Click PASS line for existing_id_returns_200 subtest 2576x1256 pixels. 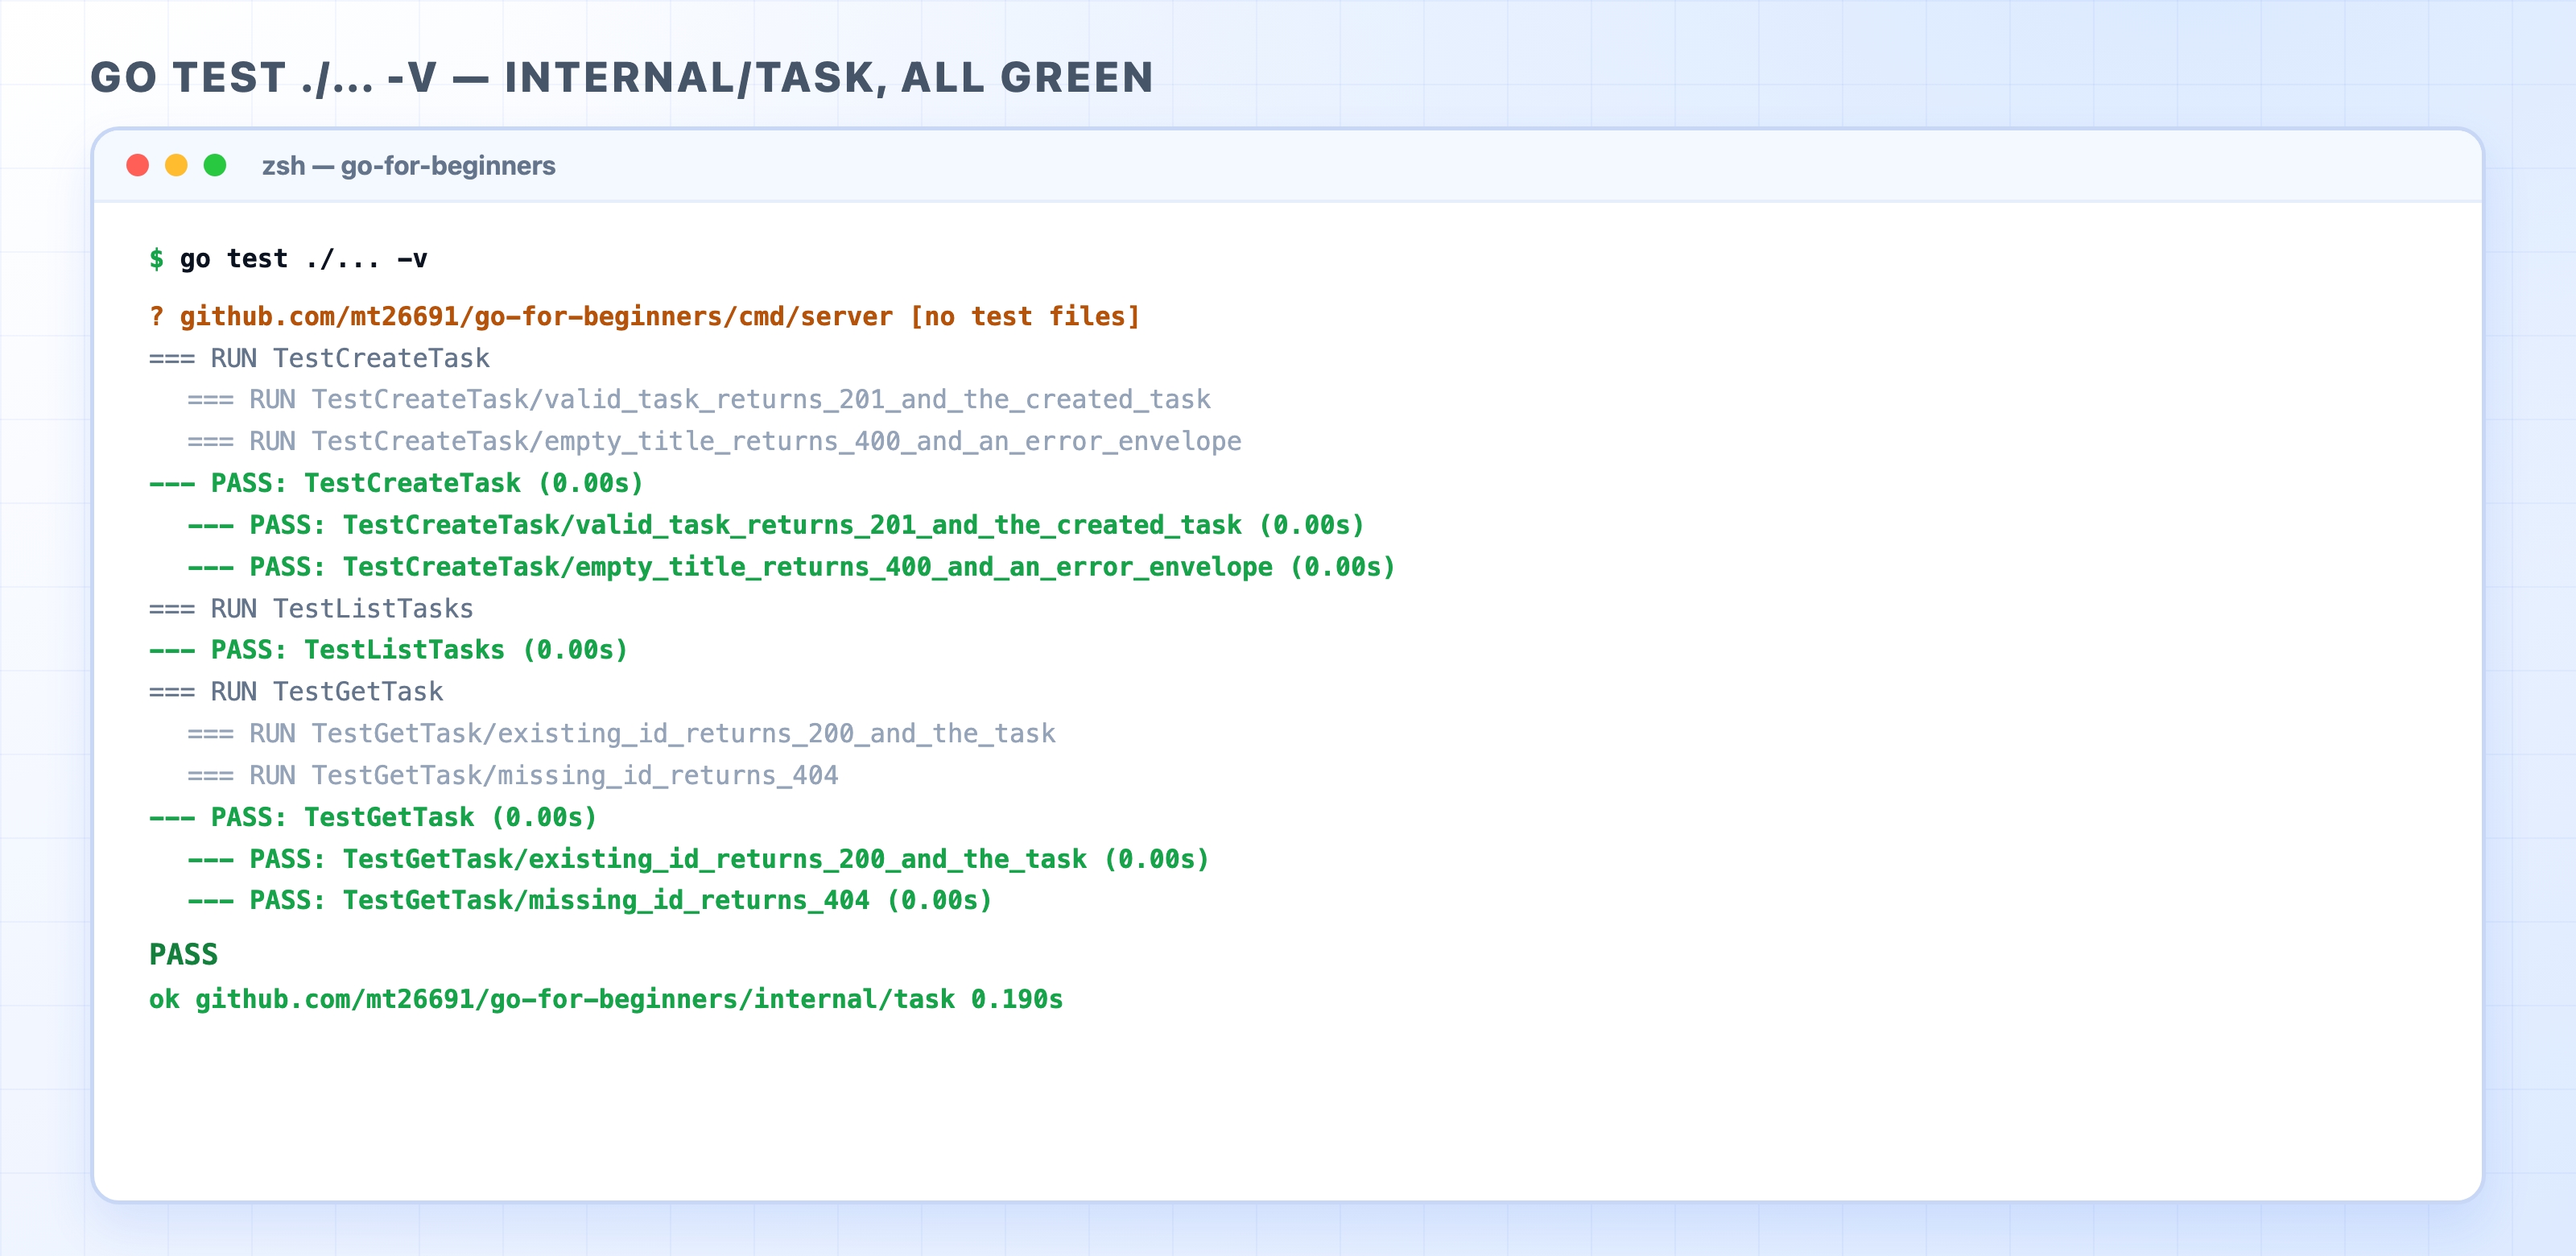click(698, 860)
